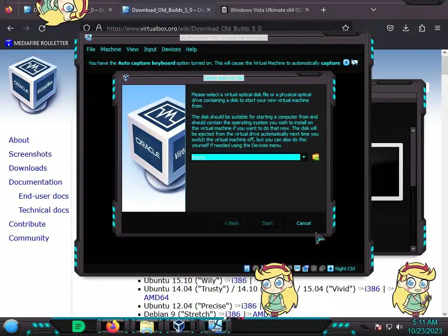The width and height of the screenshot is (448, 336).
Task: Open the Screenshots sidebar link
Action: (30, 154)
